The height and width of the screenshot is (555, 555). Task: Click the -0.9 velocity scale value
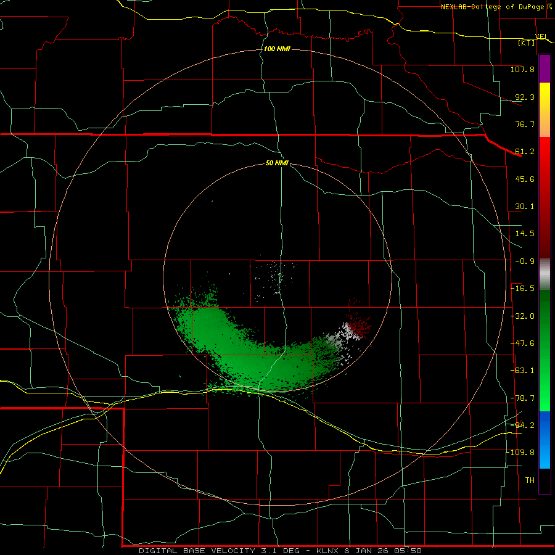525,261
